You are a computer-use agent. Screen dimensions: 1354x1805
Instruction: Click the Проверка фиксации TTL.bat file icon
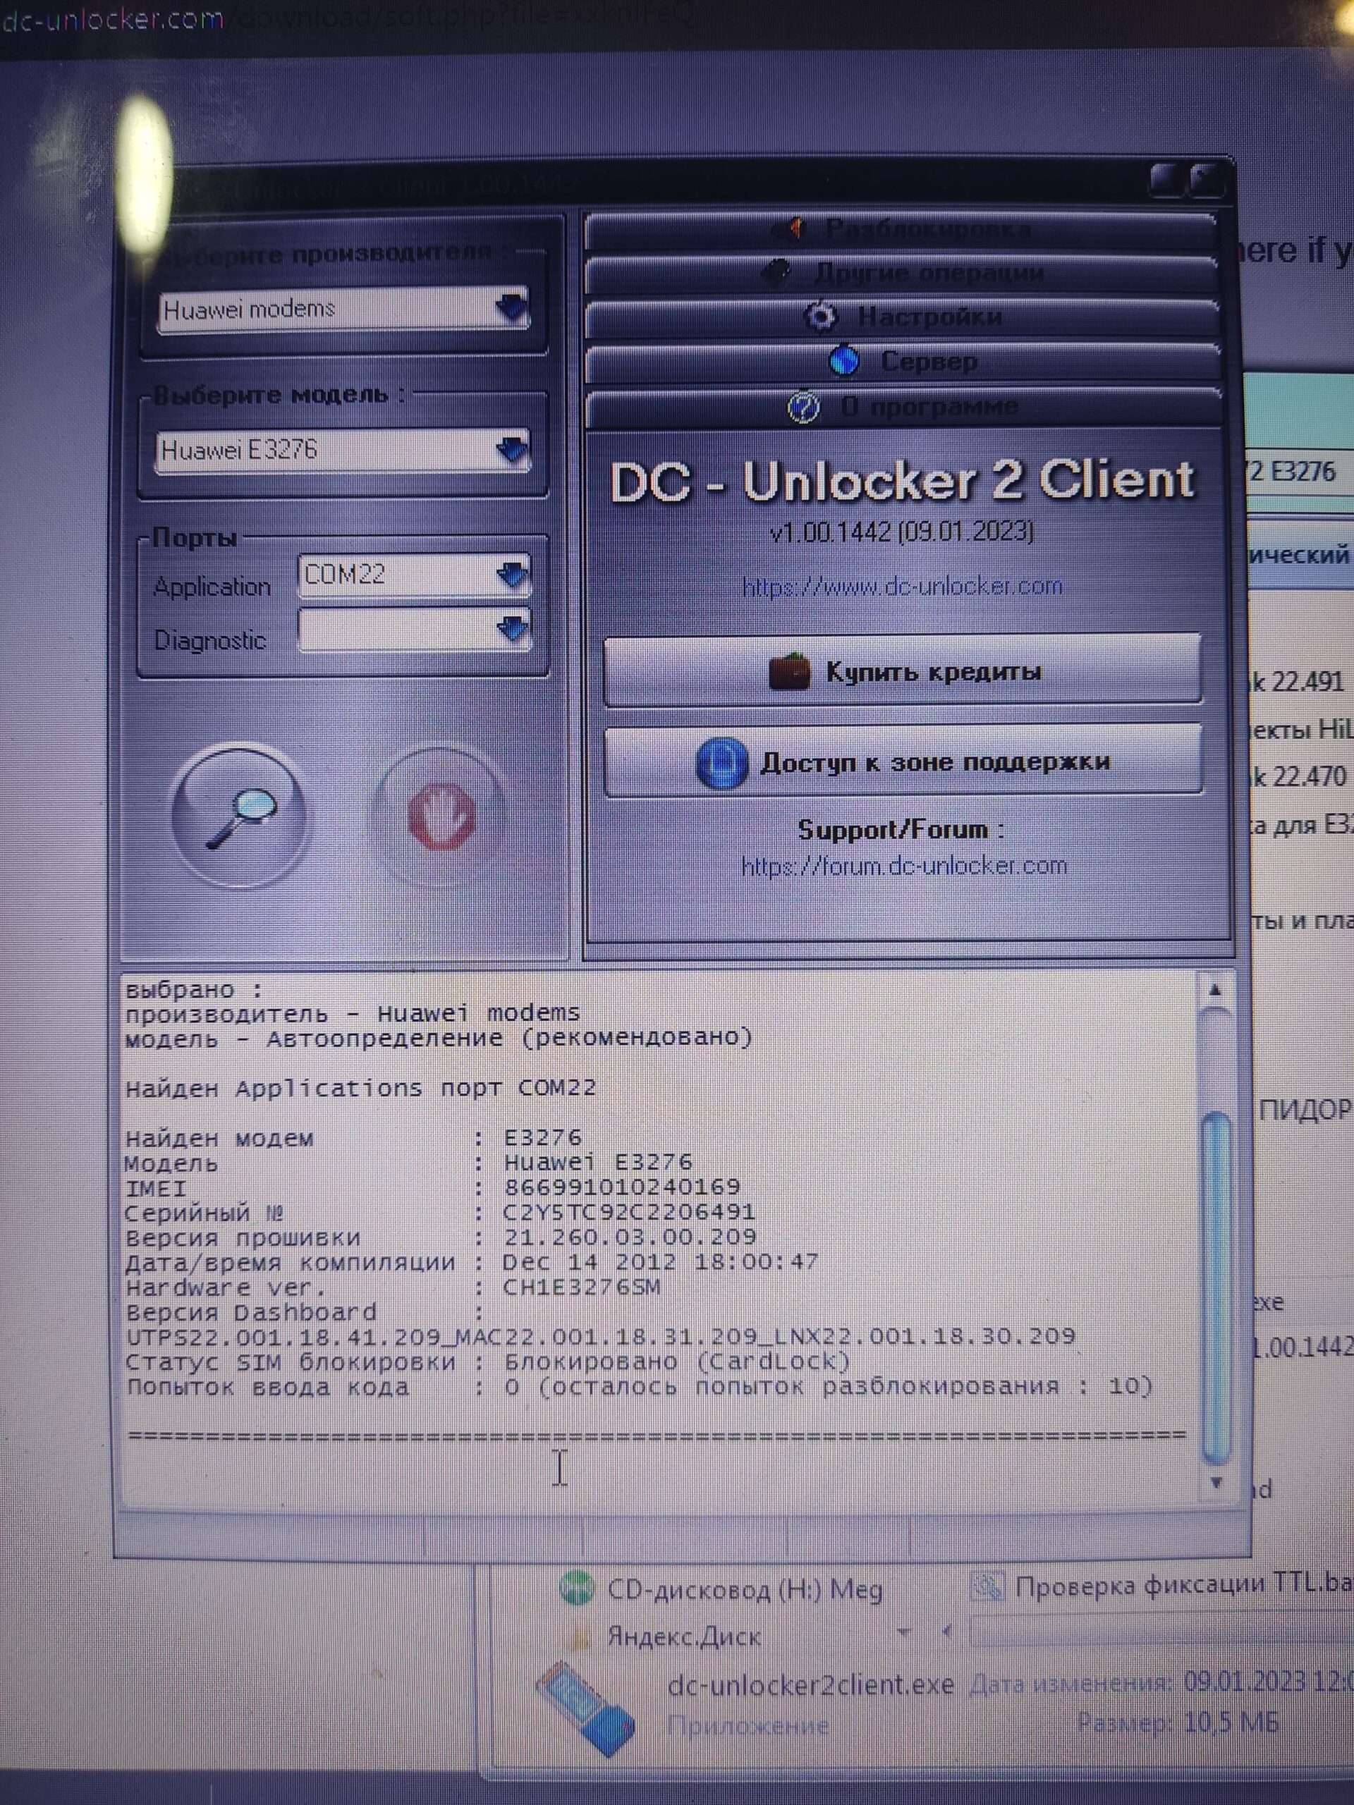(987, 1586)
